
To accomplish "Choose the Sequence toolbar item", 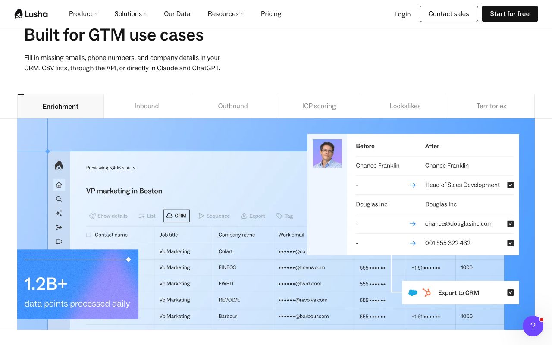I will (x=214, y=216).
